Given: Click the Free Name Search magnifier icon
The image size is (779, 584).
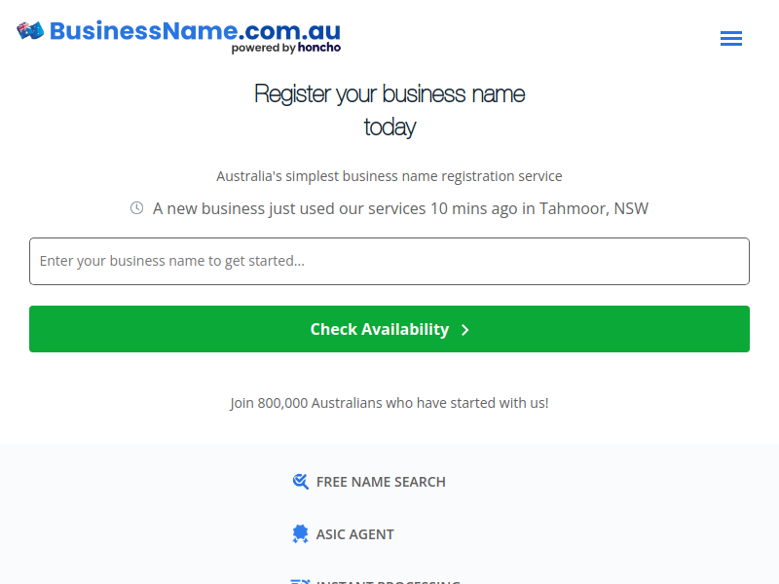Looking at the screenshot, I should [301, 482].
